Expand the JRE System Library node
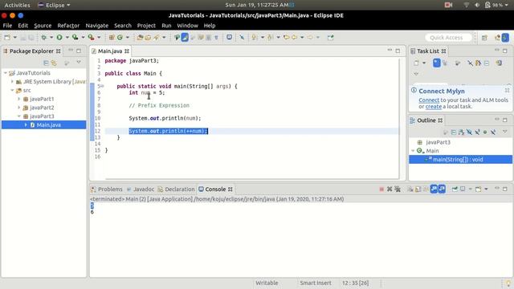514x289 pixels. pyautogui.click(x=12, y=81)
